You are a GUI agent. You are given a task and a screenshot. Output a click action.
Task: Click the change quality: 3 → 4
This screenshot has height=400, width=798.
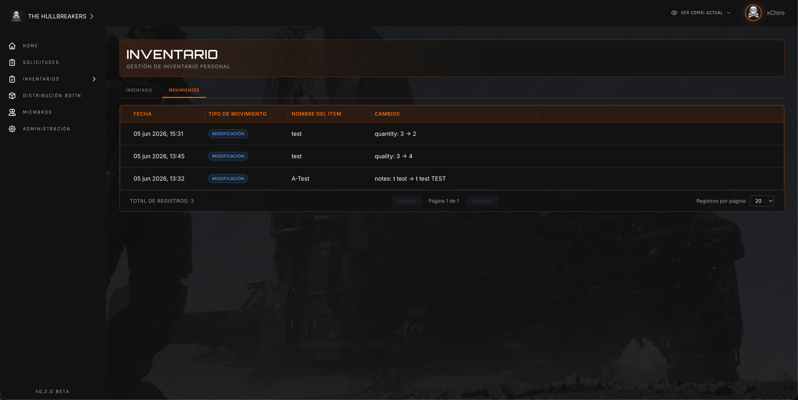[x=393, y=156]
